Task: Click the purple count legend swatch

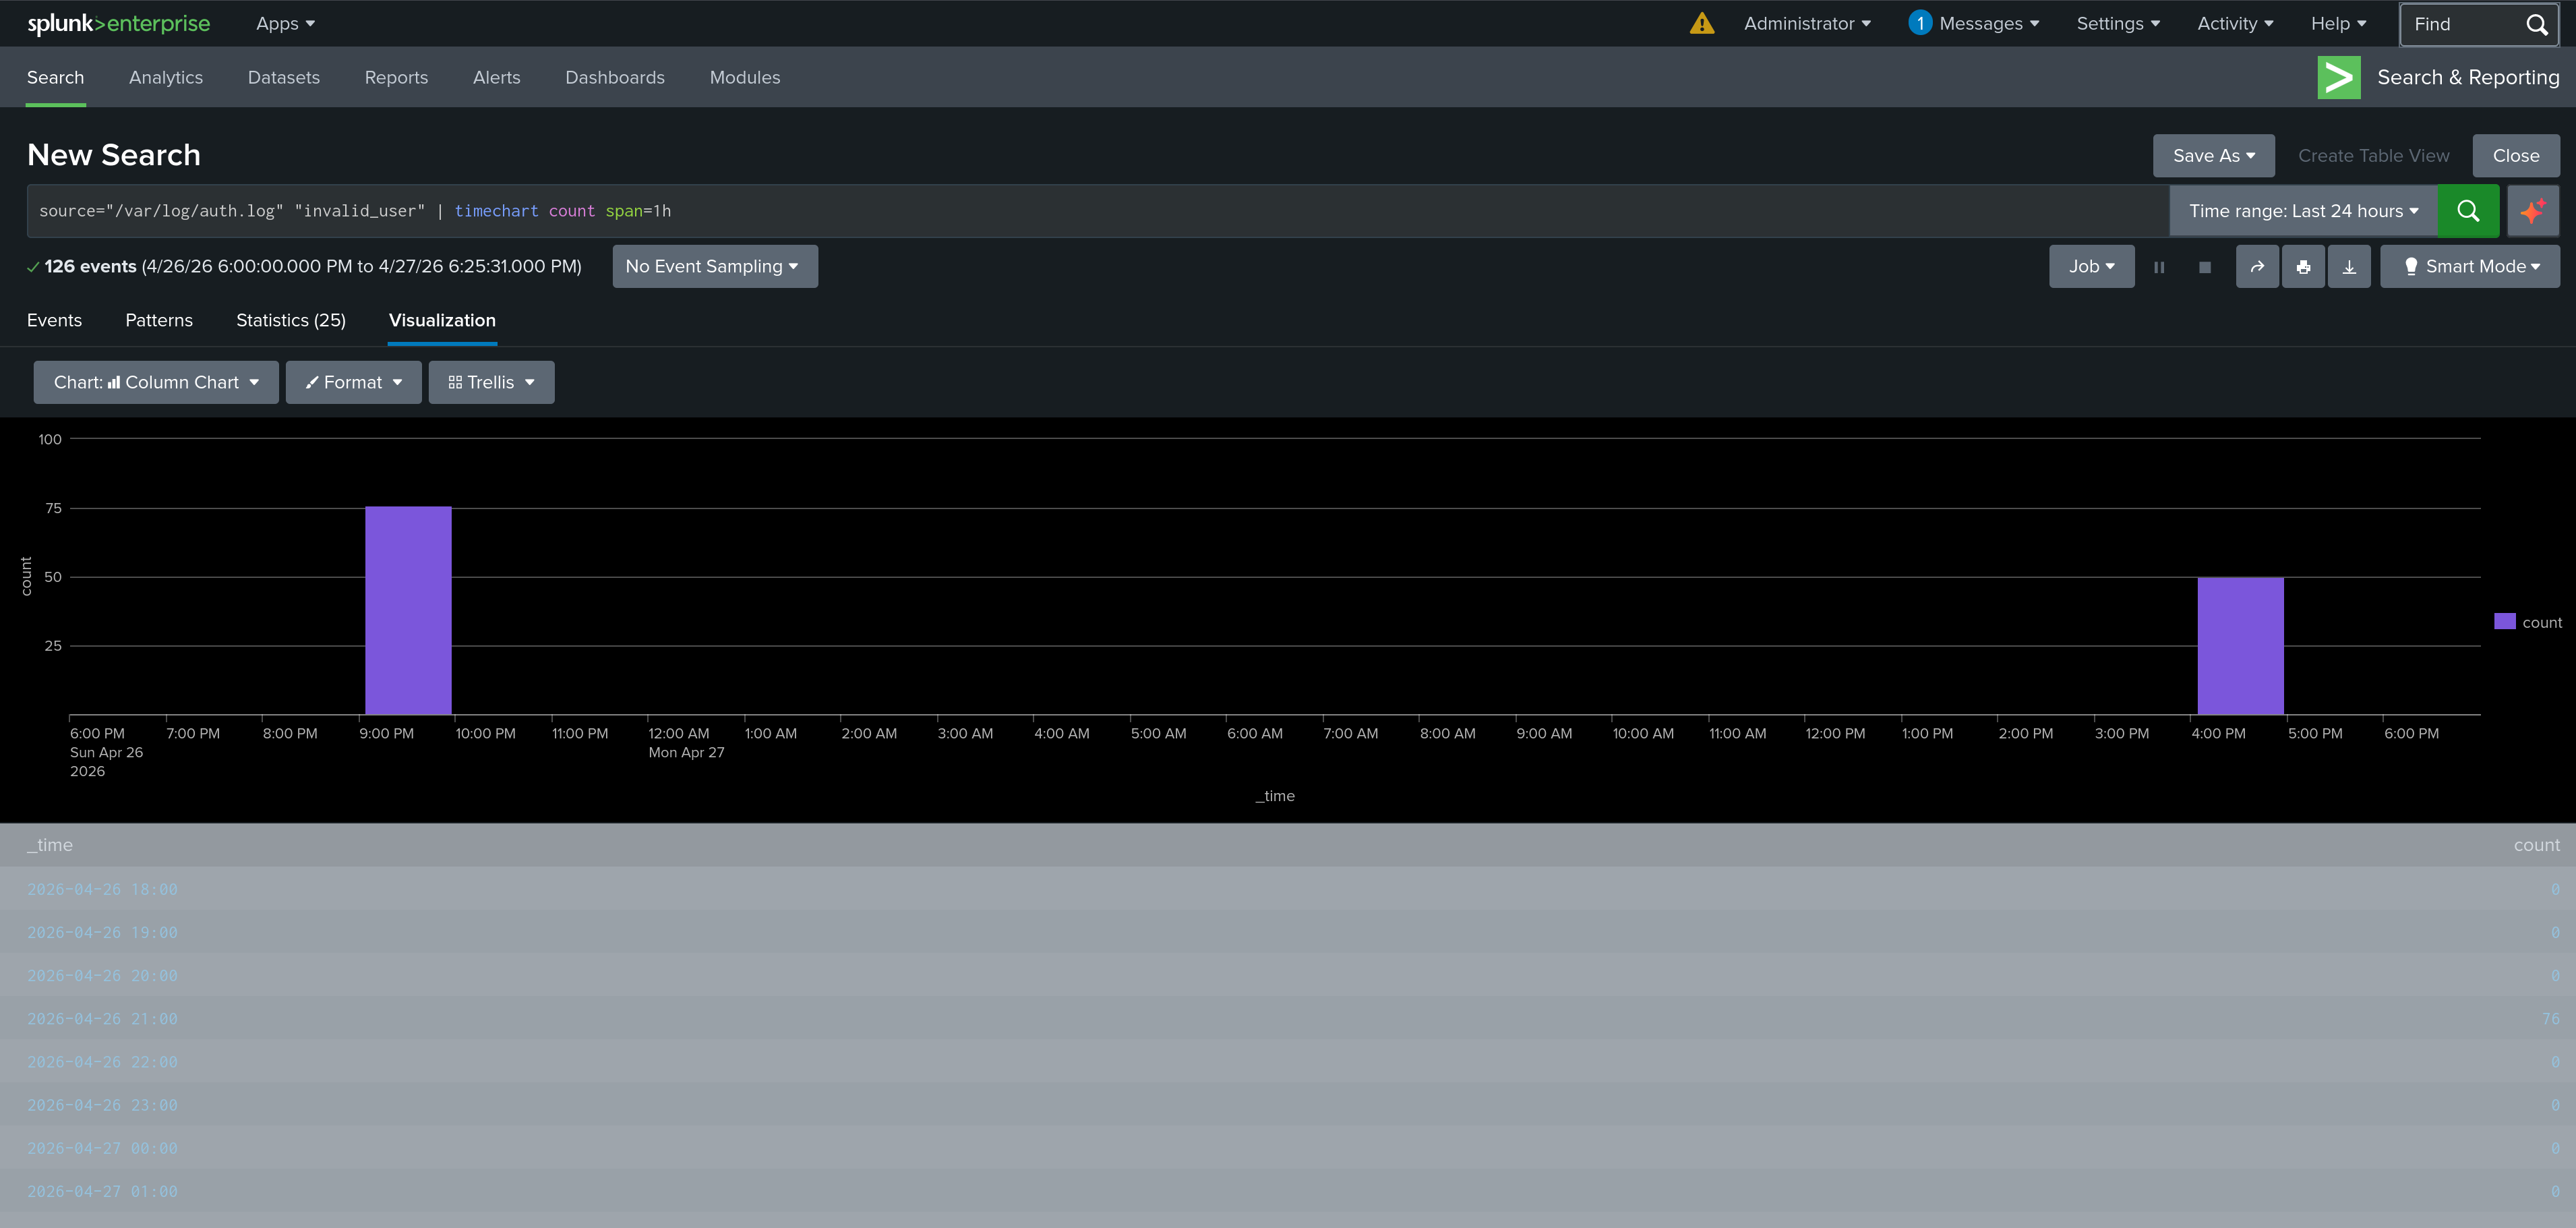Action: coord(2504,621)
